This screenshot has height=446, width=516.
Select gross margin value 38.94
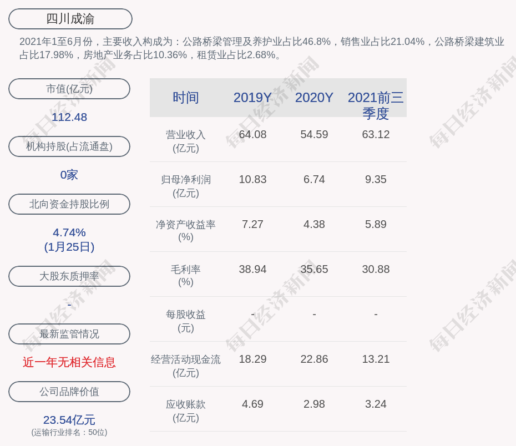pos(252,269)
